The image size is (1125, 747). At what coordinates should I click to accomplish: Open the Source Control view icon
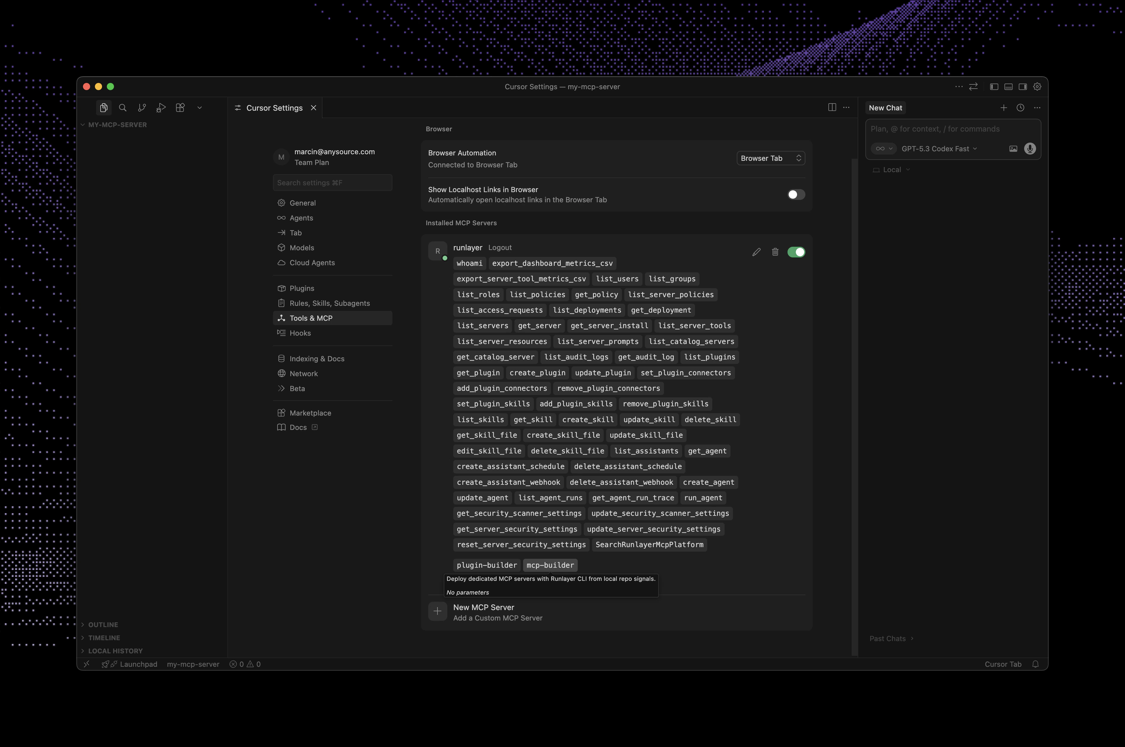coord(142,108)
